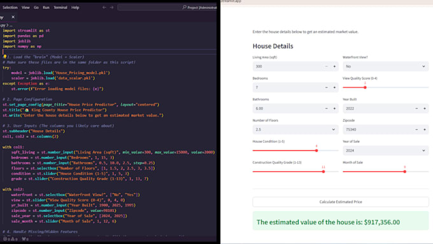The height and width of the screenshot is (244, 433).
Task: Decrease Year Built with the minus button
Action: tap(416, 108)
